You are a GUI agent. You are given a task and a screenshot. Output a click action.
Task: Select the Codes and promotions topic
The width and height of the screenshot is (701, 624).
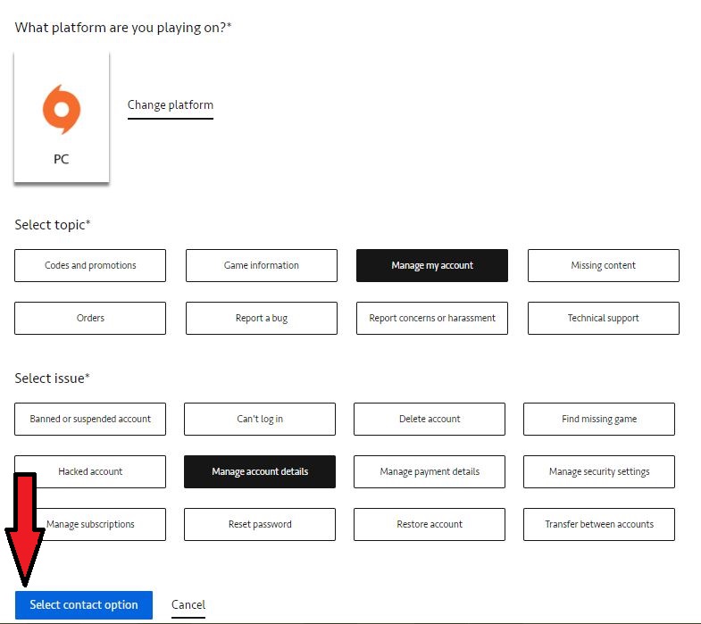point(90,265)
